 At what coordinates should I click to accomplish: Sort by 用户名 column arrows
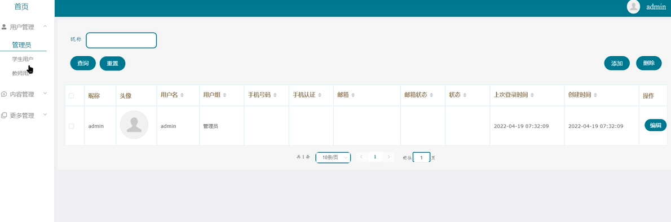(182, 95)
